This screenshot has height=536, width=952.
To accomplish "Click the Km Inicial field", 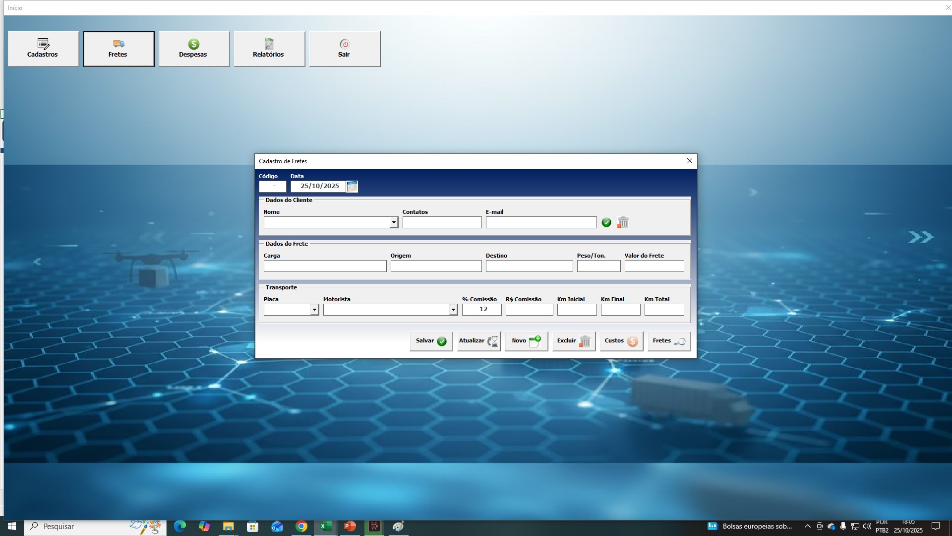I will point(577,310).
